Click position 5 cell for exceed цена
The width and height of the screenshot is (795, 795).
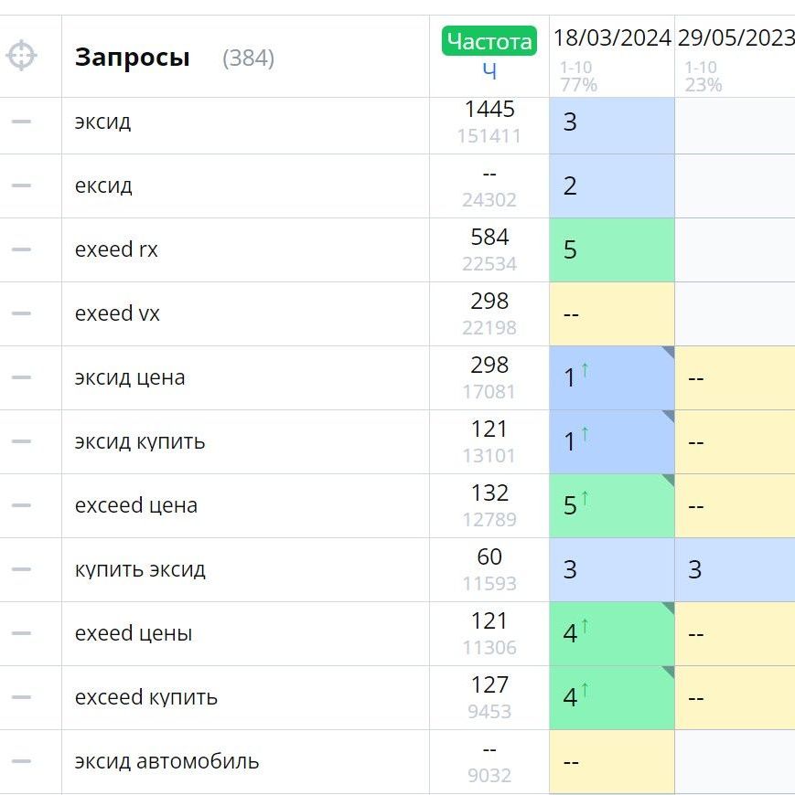coord(612,505)
